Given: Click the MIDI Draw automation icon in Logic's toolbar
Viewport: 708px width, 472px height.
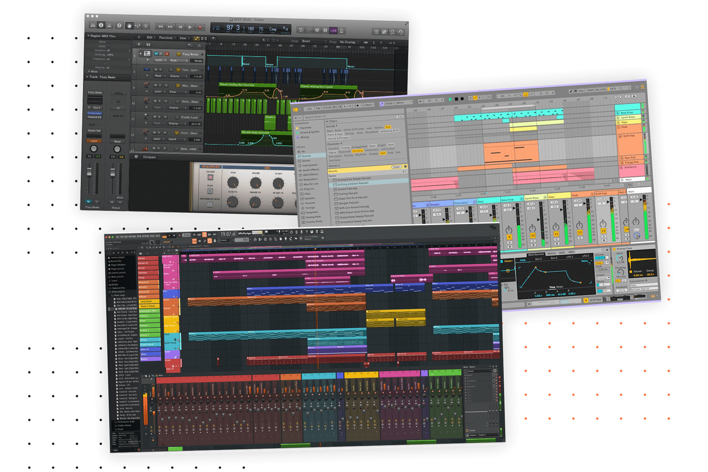Looking at the screenshot, I should (197, 38).
